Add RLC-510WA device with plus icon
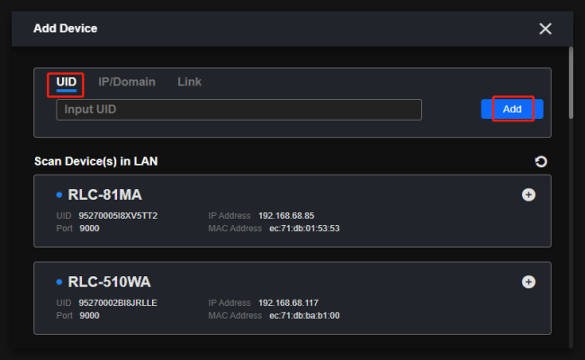585x360 pixels. [x=528, y=282]
